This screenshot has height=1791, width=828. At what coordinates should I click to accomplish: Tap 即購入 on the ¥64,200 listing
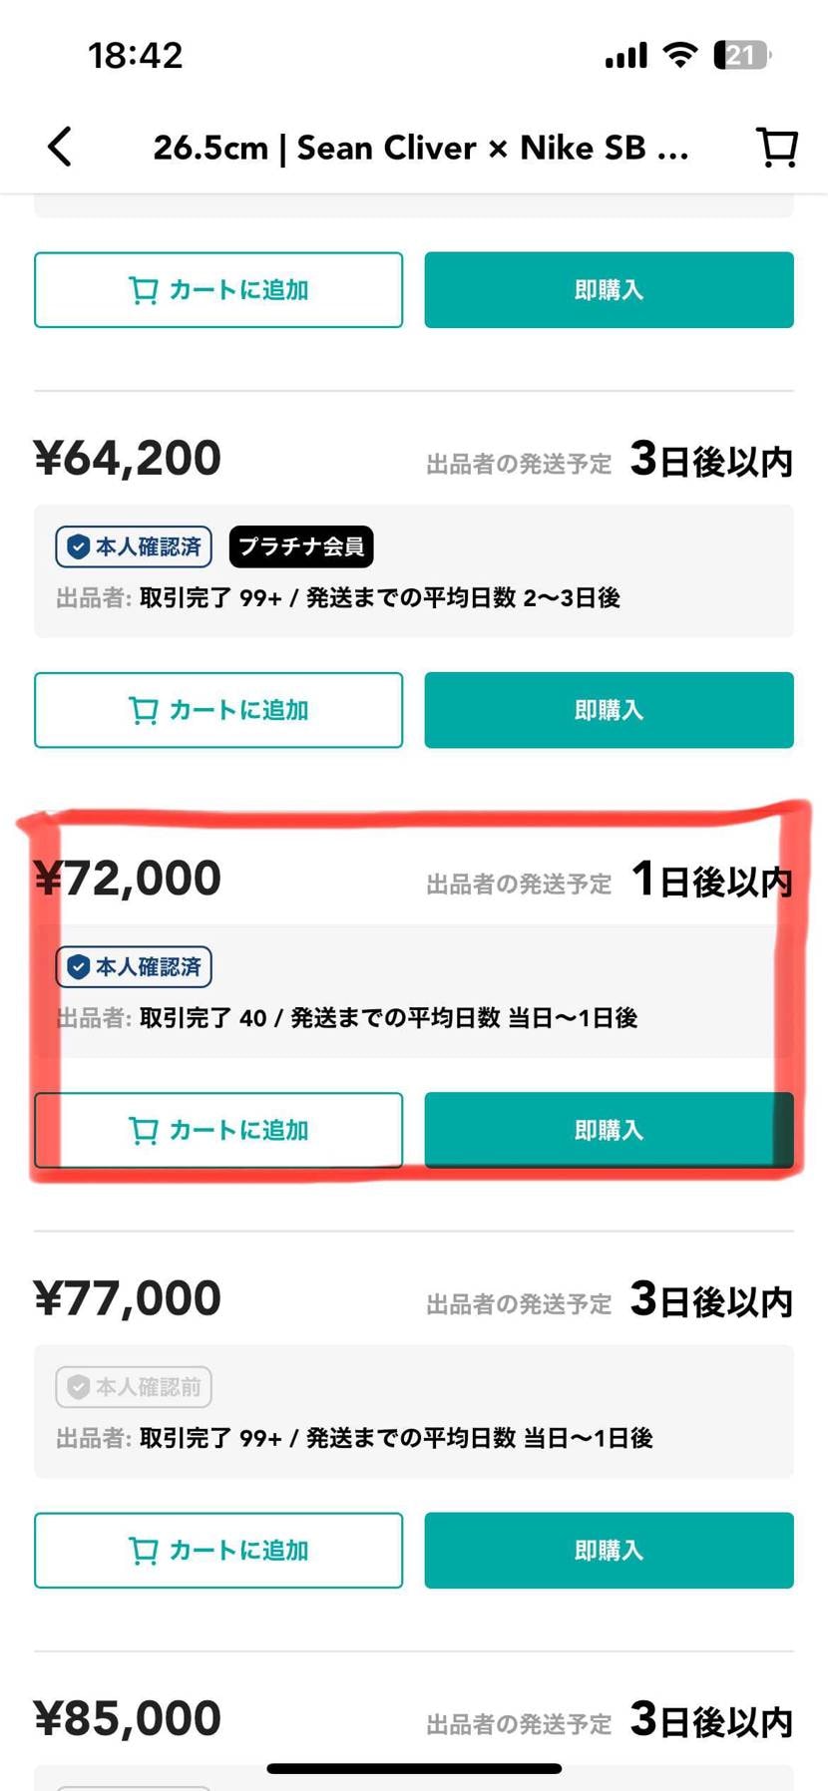click(x=608, y=710)
